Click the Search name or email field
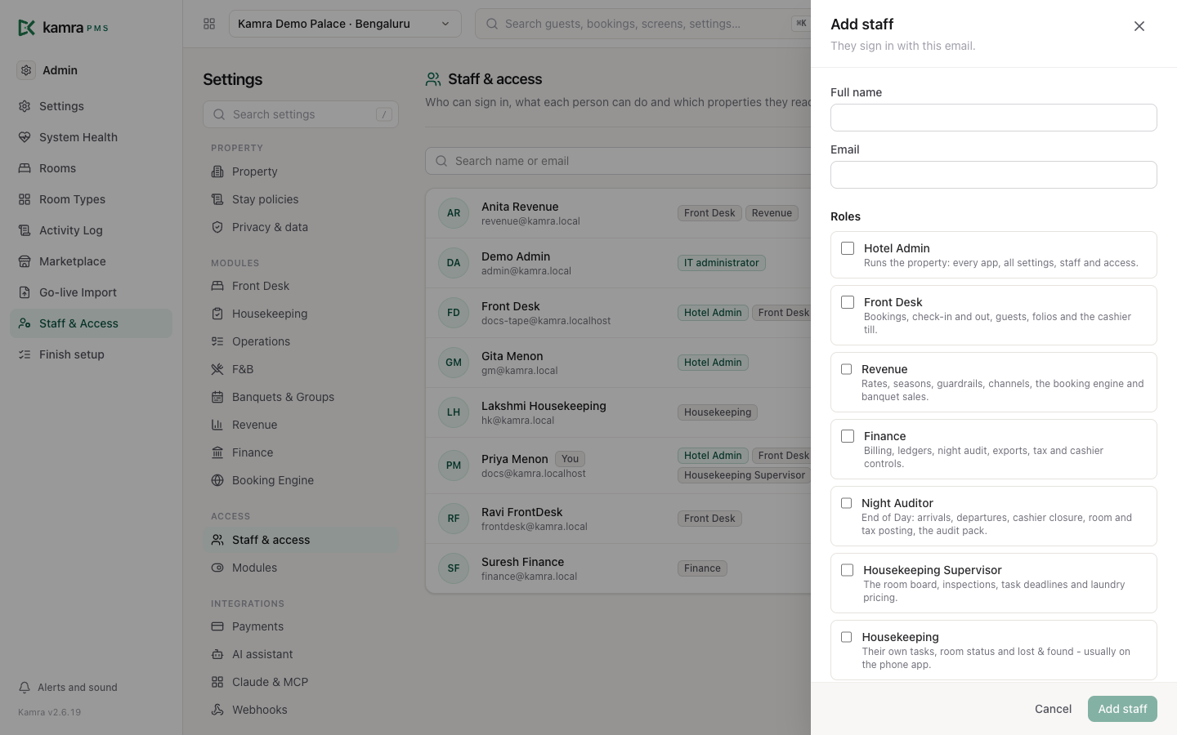 pyautogui.click(x=618, y=161)
